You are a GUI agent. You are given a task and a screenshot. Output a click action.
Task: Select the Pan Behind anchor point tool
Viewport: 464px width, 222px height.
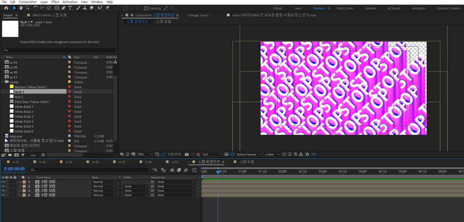49,8
